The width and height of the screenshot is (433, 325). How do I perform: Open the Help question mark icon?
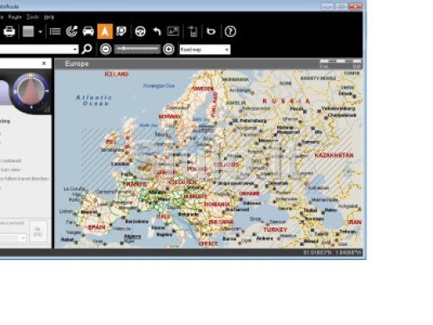click(230, 32)
